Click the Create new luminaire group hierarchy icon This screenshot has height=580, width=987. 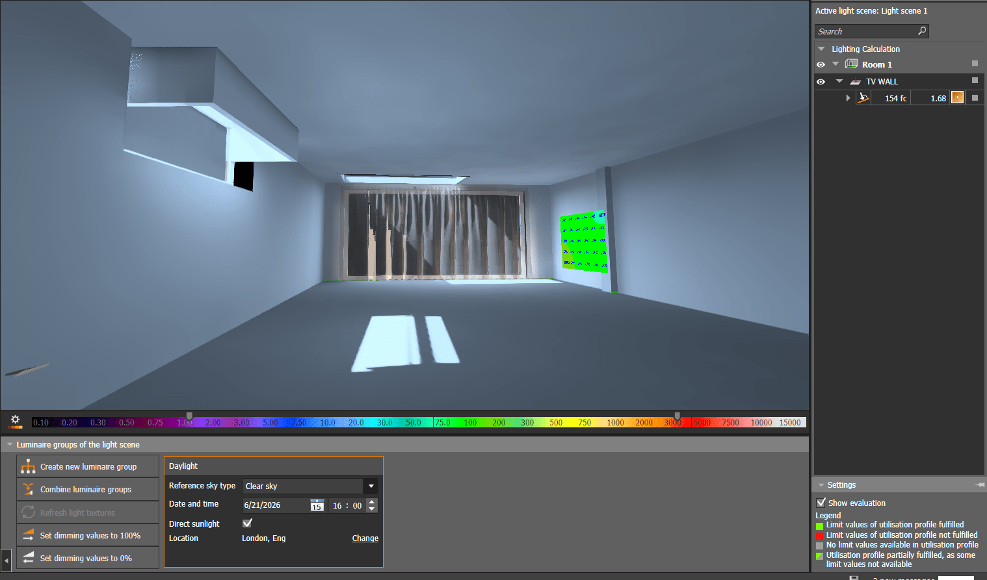pyautogui.click(x=28, y=466)
